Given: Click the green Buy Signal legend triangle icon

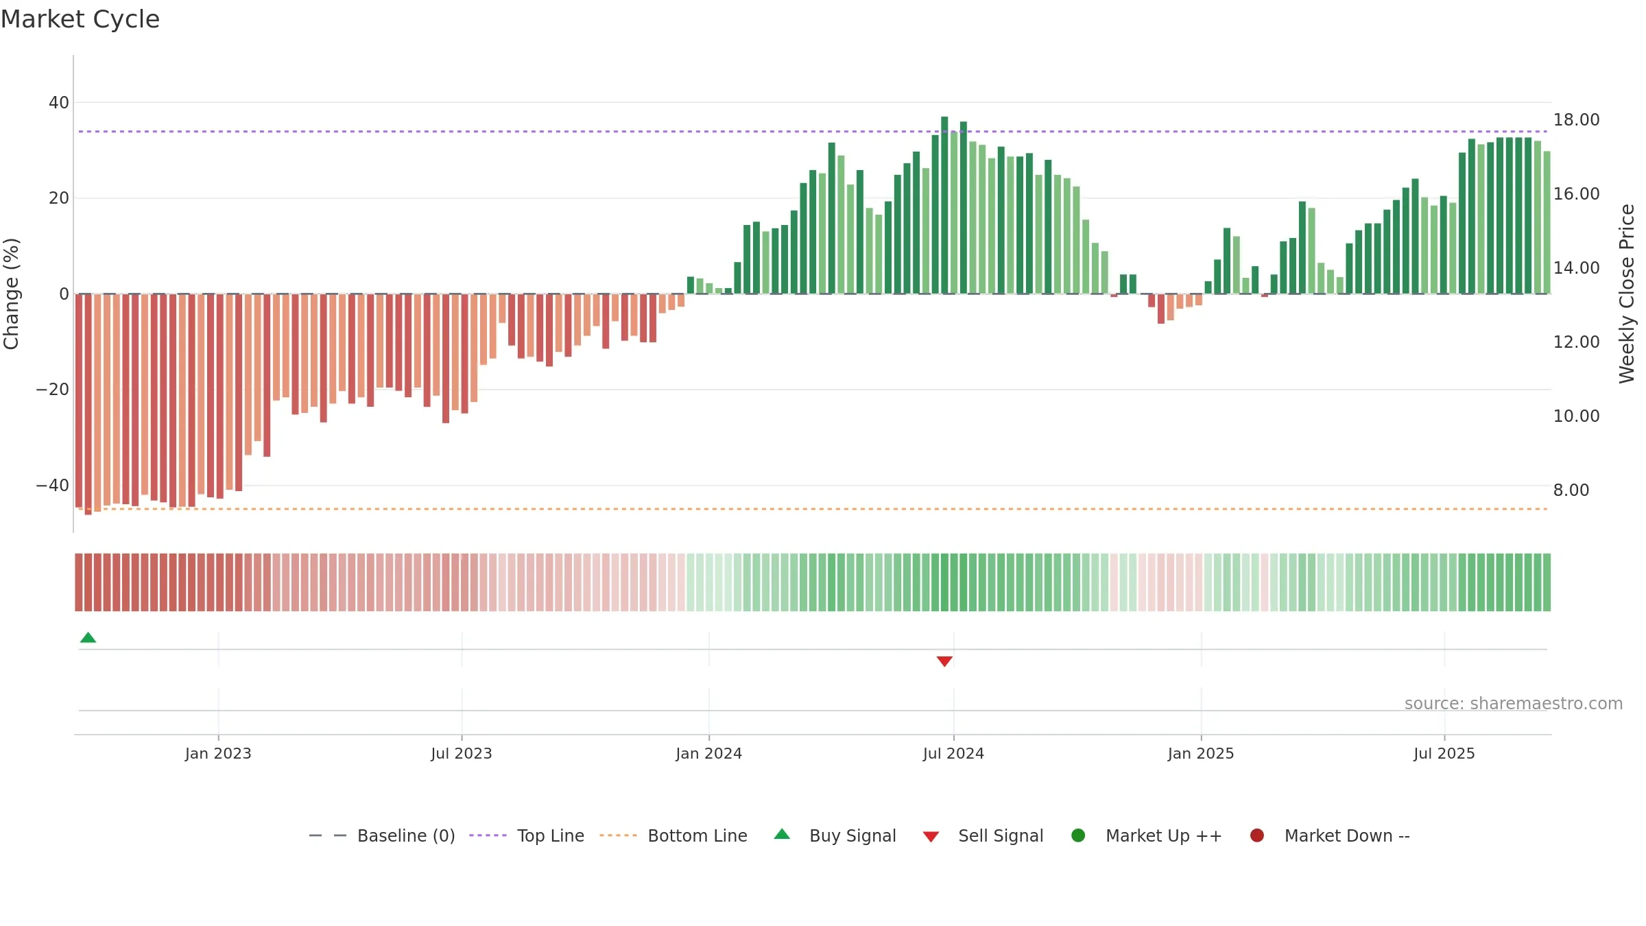Looking at the screenshot, I should coord(782,834).
